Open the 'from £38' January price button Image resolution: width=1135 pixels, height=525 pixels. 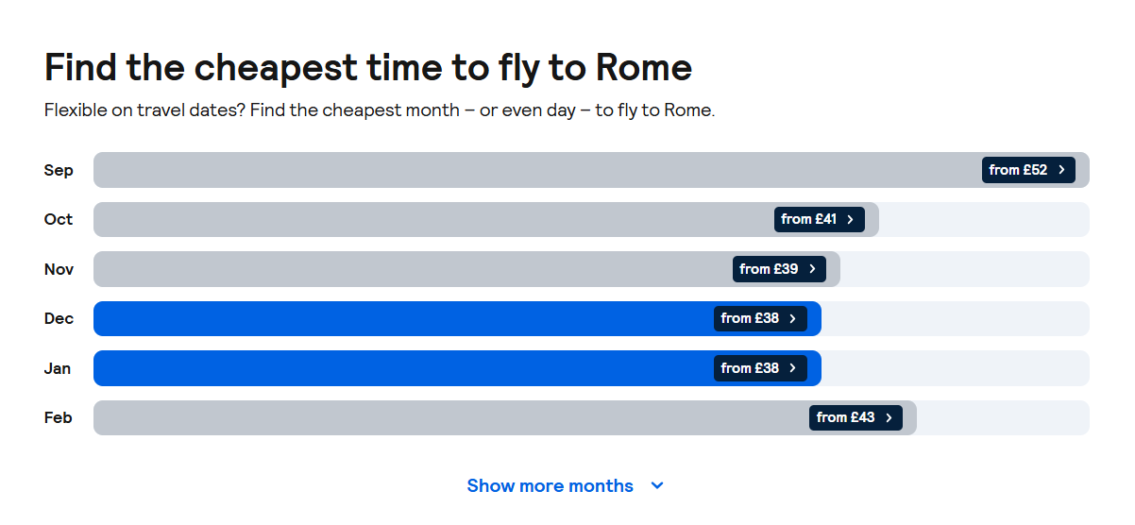coord(760,368)
